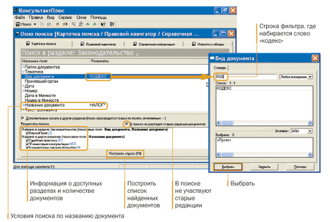Click the red X delete icon
This screenshot has height=222, width=330.
tap(57, 24)
